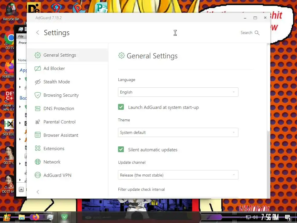Click the Browser Assistant panel icon

[37, 135]
